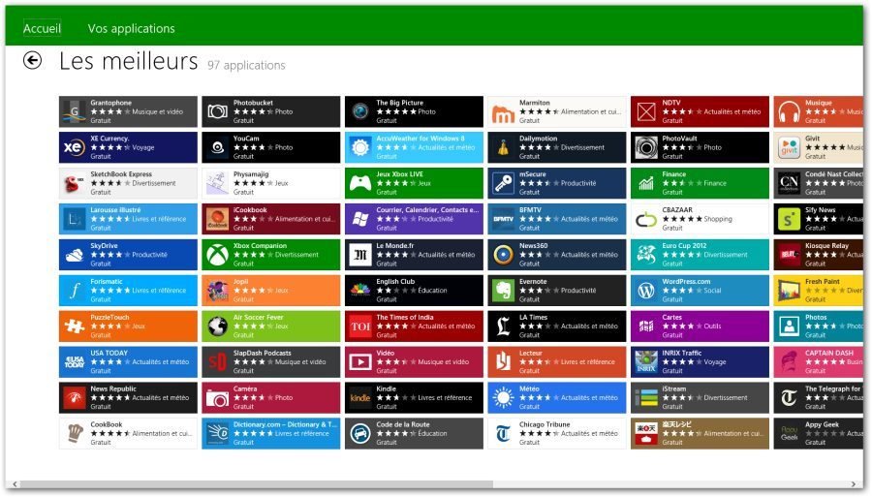The width and height of the screenshot is (872, 497).
Task: Select Jeux Xbox LIVE controller icon
Action: 359,183
